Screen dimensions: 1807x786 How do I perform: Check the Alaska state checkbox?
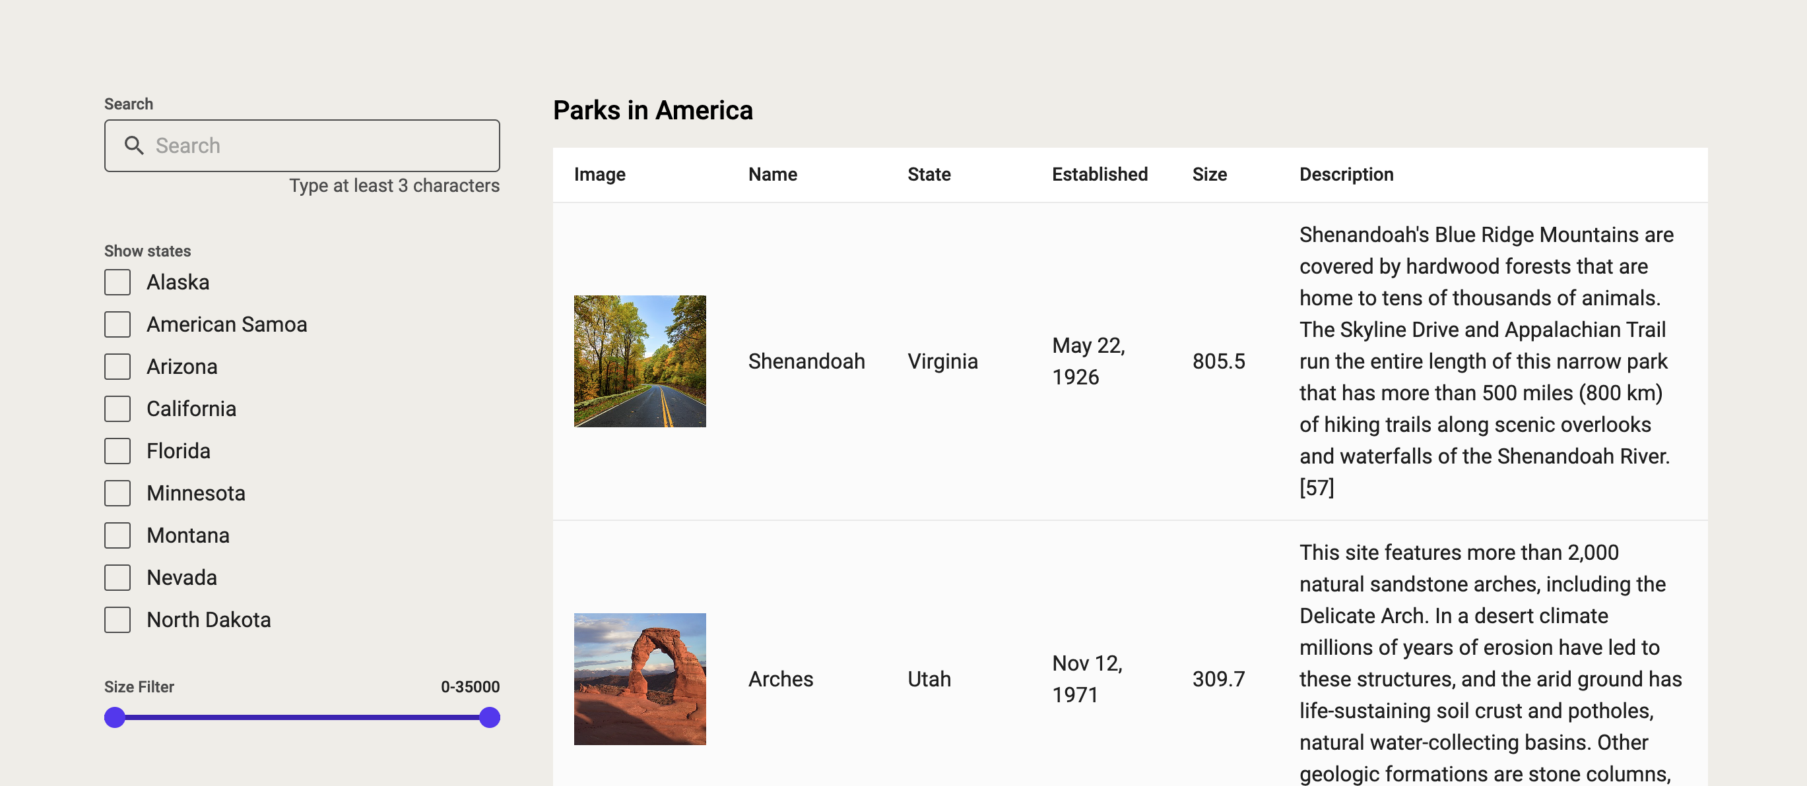coord(117,282)
